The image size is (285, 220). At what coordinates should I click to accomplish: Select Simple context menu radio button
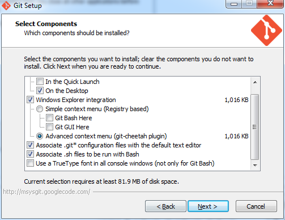click(x=40, y=109)
